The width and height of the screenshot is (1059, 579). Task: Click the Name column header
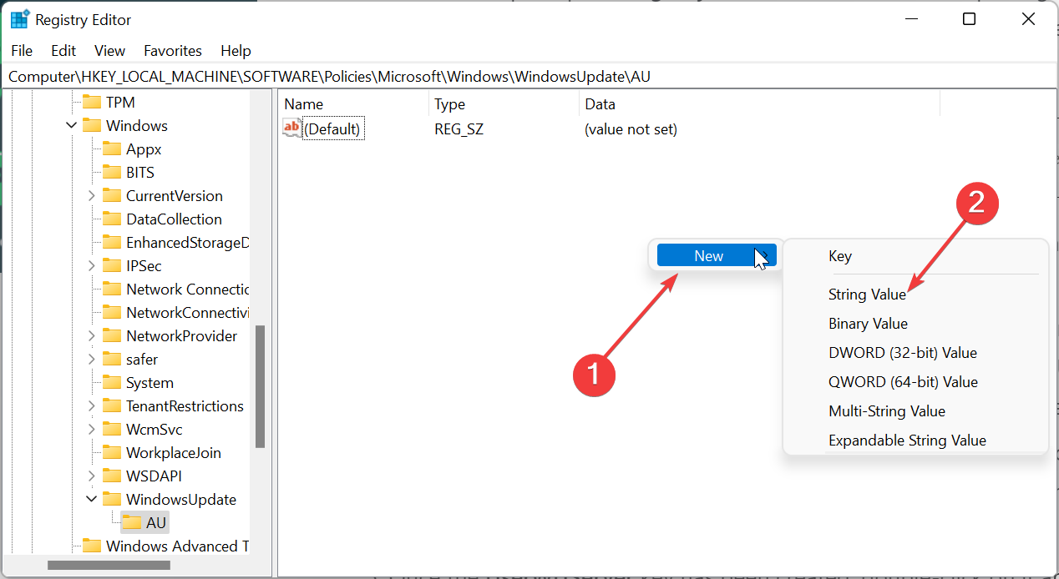tap(353, 104)
